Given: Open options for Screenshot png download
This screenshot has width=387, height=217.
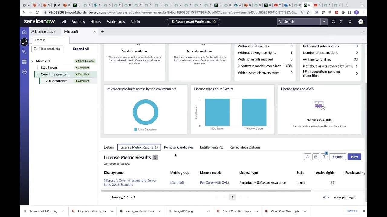Looking at the screenshot, I should [x=64, y=211].
